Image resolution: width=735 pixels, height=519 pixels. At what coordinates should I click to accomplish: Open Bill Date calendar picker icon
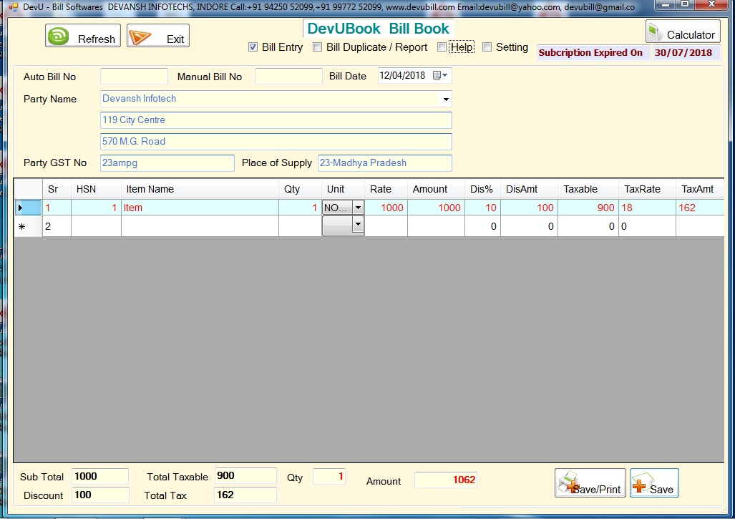click(x=437, y=76)
